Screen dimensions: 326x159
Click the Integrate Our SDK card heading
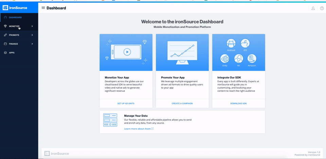(x=229, y=77)
